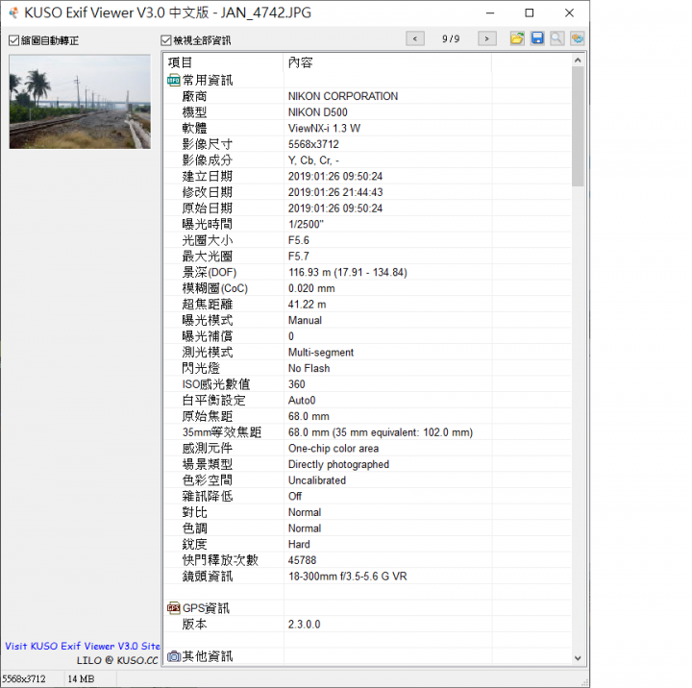Image resolution: width=692 pixels, height=688 pixels.
Task: Click the Multi-segment metering value
Action: pyautogui.click(x=321, y=353)
